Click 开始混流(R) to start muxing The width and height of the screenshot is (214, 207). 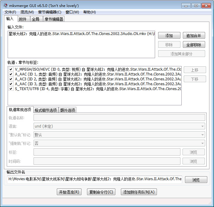[69, 192]
